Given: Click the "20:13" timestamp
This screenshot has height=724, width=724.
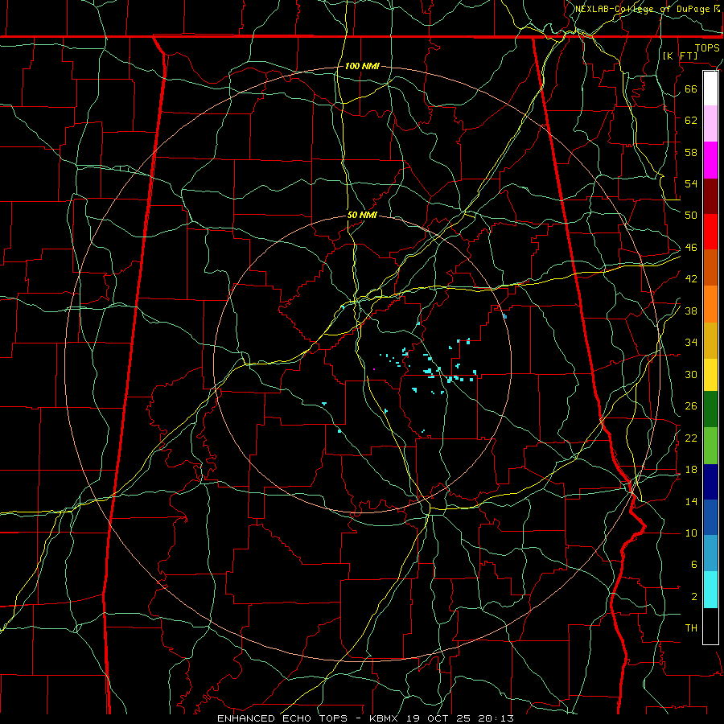Looking at the screenshot, I should pos(494,718).
